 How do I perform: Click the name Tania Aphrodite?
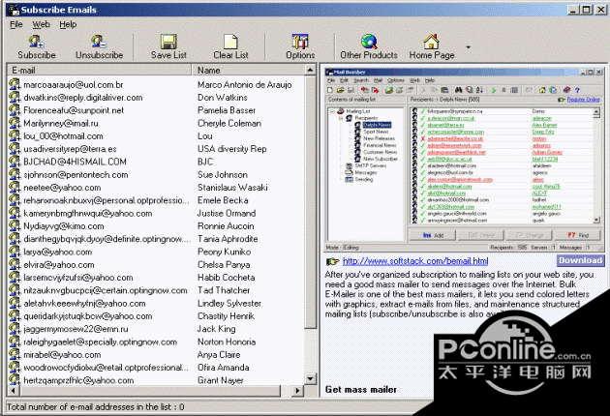click(228, 239)
